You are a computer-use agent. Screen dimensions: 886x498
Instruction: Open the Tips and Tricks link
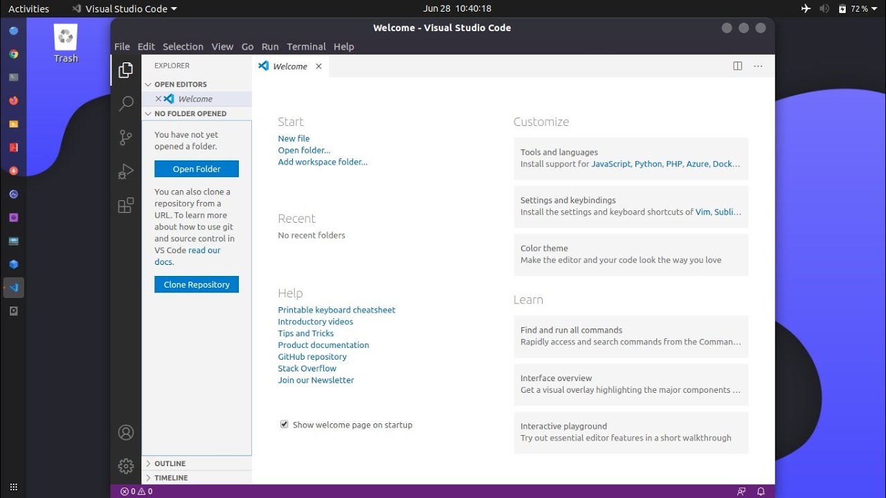pos(305,333)
